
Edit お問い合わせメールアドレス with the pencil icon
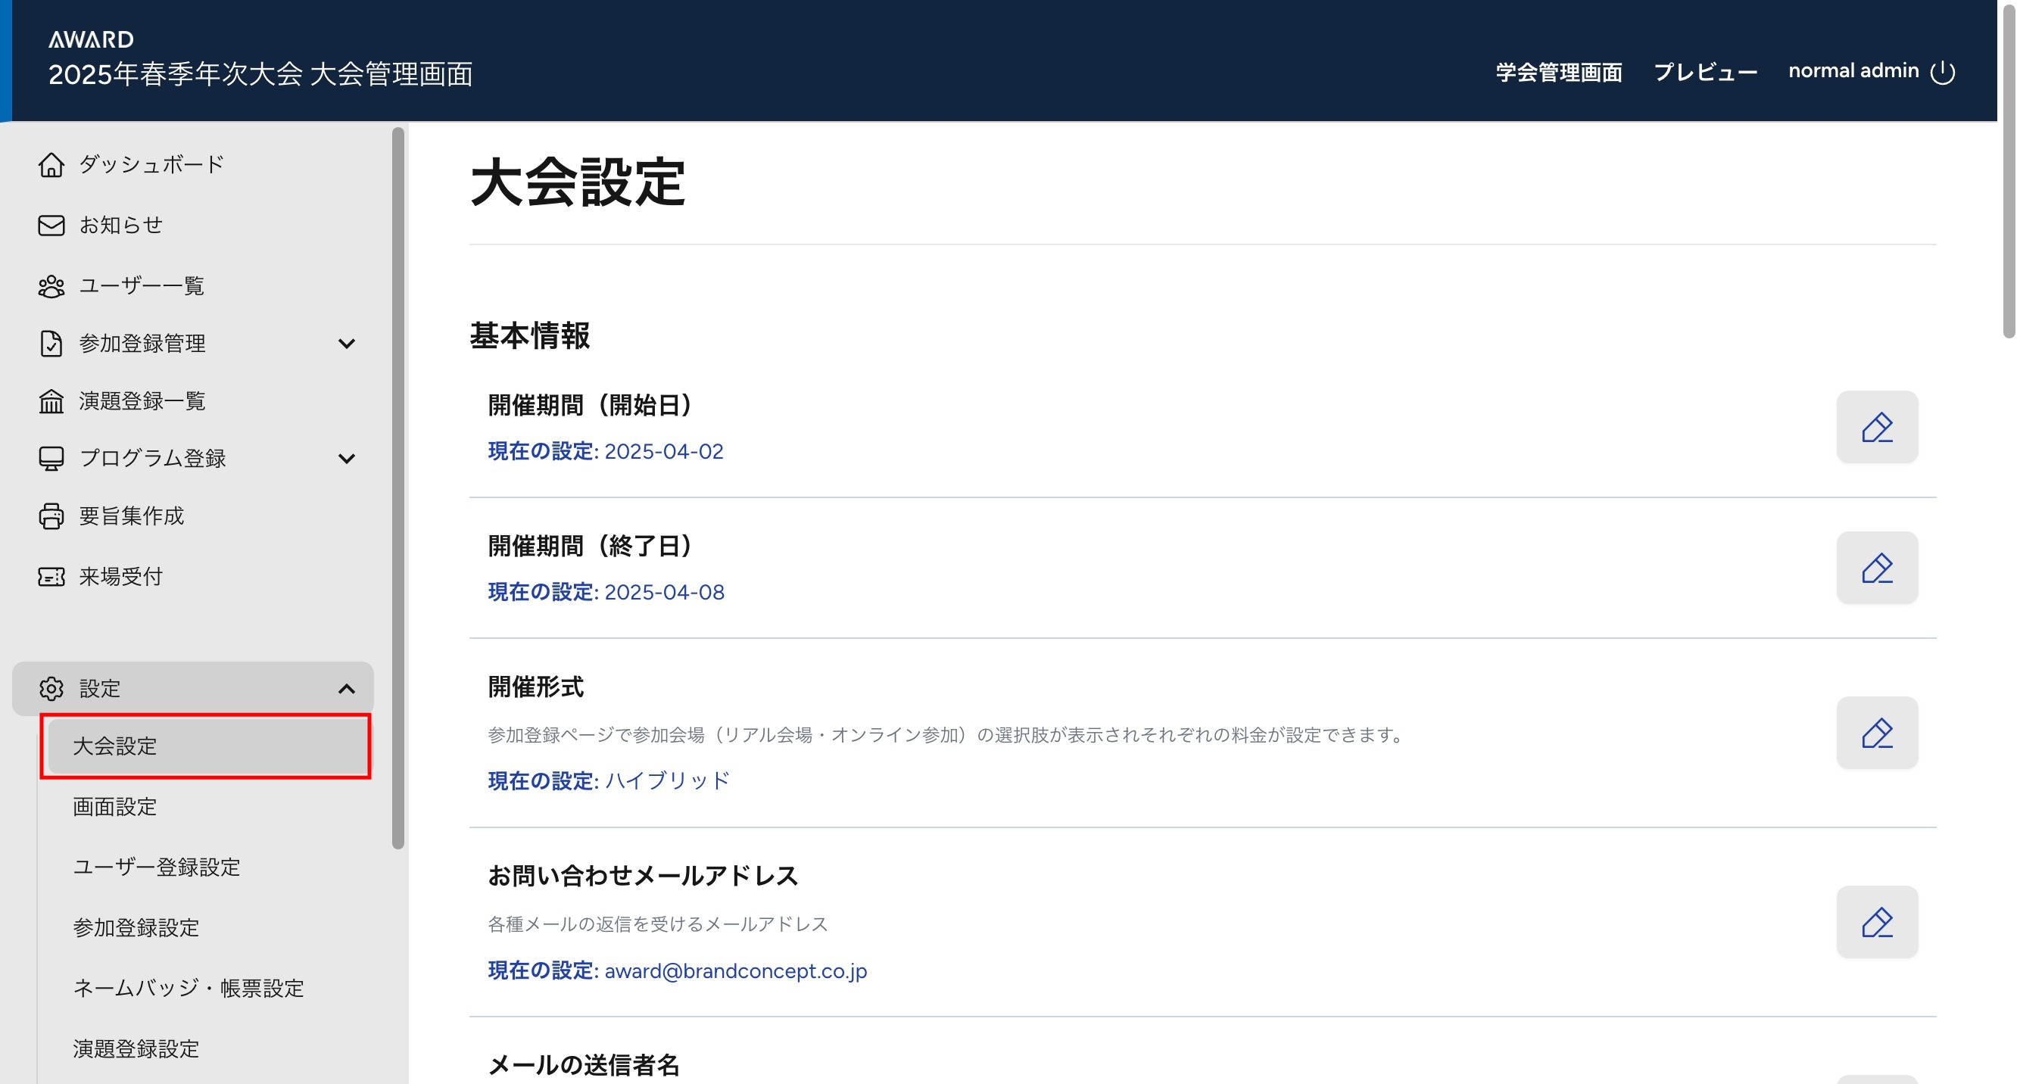click(1876, 922)
